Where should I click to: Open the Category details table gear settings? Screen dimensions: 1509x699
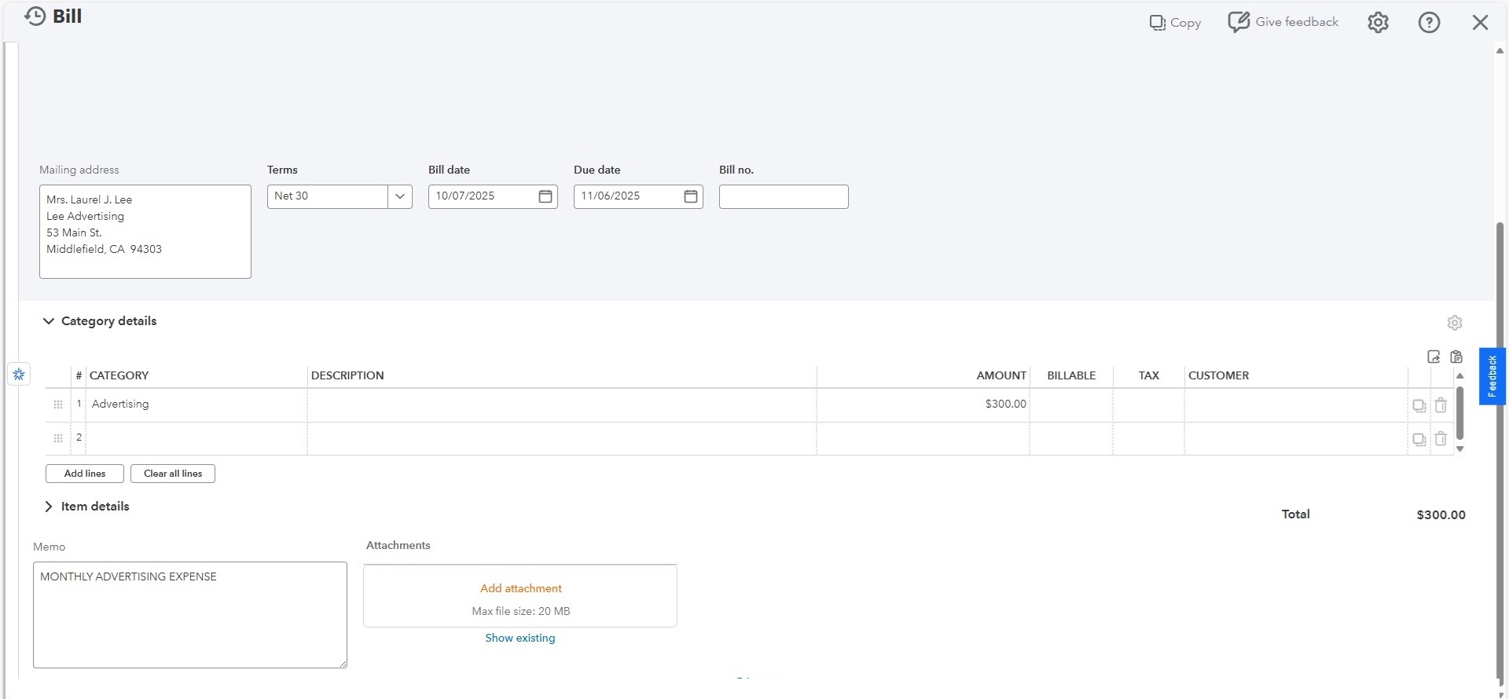point(1455,323)
